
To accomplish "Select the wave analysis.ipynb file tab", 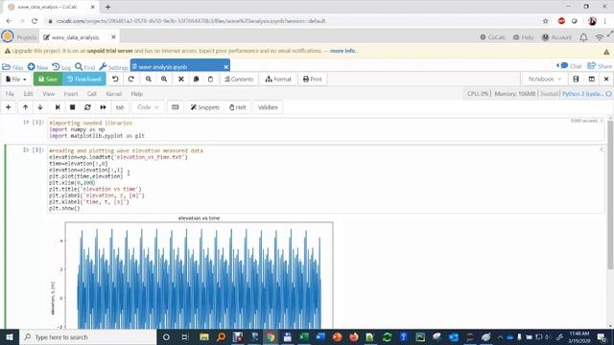I will click(x=179, y=67).
